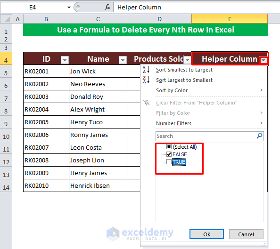Screen dimensions: 280x249
Task: Expand the Name Box dropdown arrow
Action: pos(69,8)
